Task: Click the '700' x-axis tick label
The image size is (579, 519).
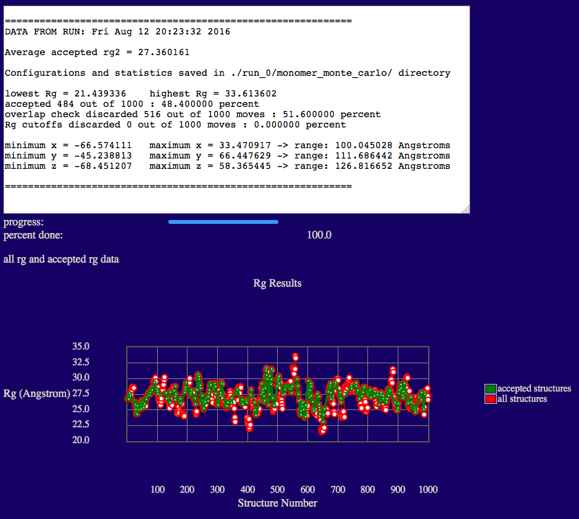Action: click(338, 489)
